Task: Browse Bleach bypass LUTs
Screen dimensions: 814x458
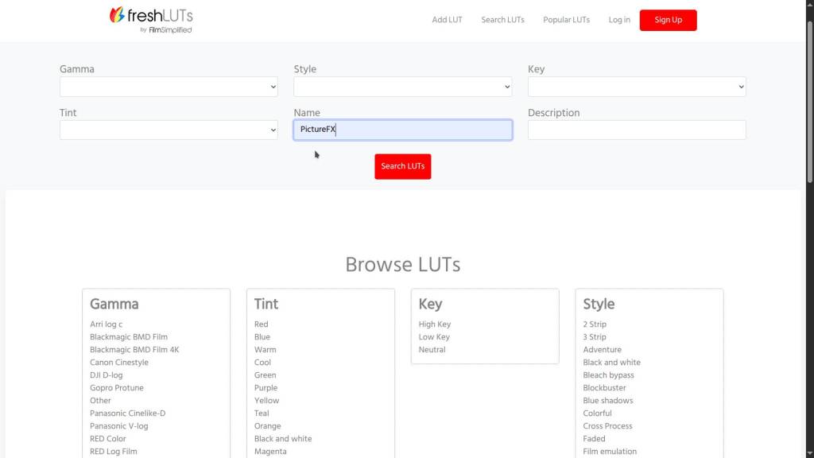Action: point(608,375)
